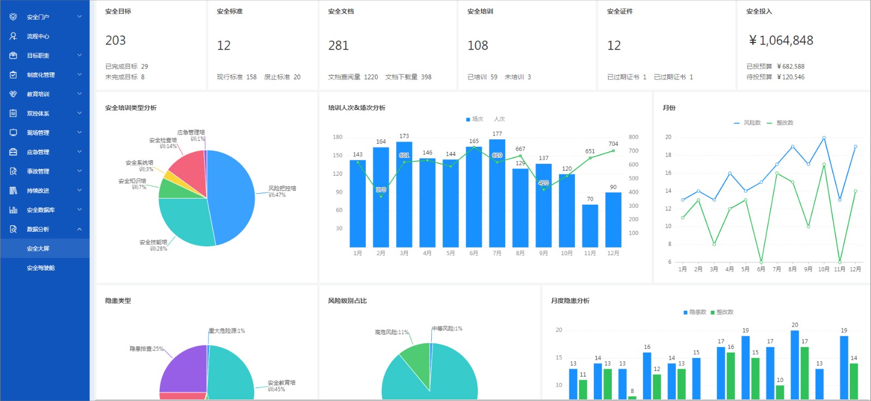This screenshot has width=871, height=401.
Task: Click the 流程中心 person icon
Action: (13, 36)
